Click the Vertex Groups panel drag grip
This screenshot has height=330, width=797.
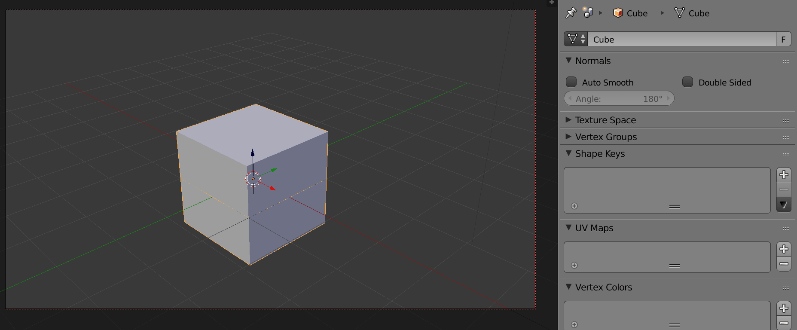tap(786, 137)
